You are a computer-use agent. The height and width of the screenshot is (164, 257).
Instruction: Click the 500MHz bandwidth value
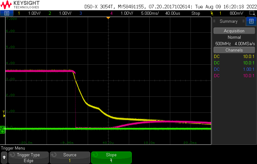[x=223, y=44]
